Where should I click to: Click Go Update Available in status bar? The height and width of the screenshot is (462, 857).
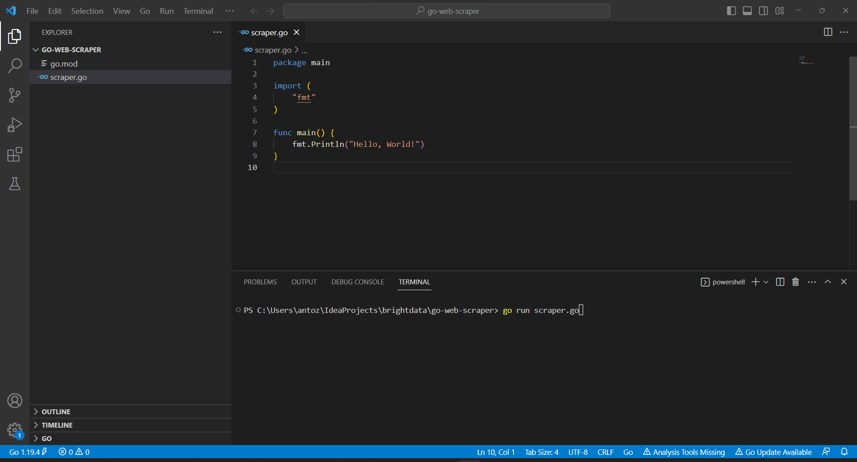773,452
